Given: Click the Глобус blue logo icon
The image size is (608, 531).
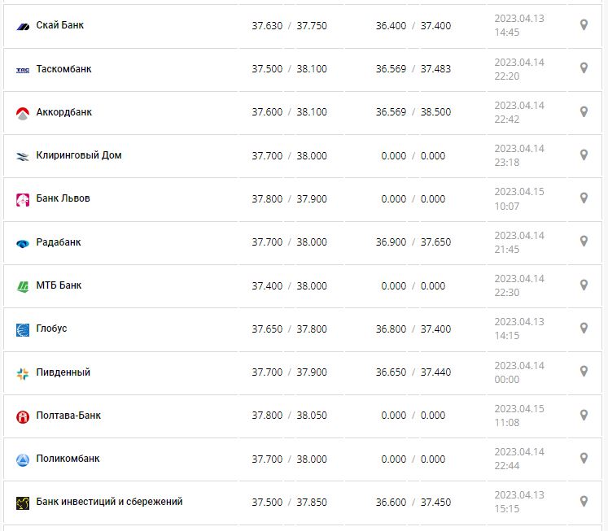Looking at the screenshot, I should tap(23, 329).
